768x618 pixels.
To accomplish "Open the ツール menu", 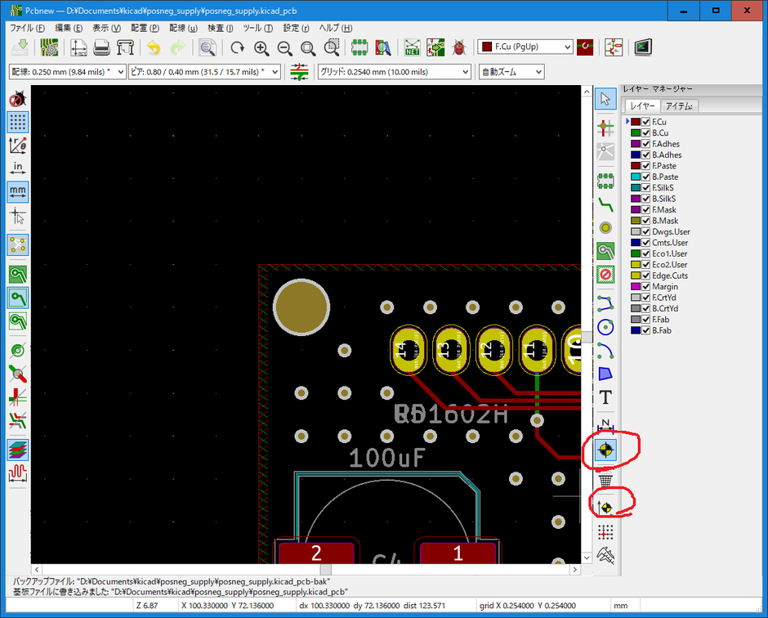I will click(257, 28).
